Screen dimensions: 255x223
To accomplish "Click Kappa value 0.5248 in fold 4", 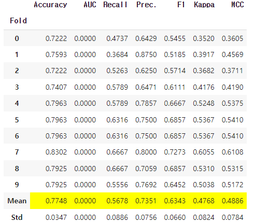I will (204, 103).
